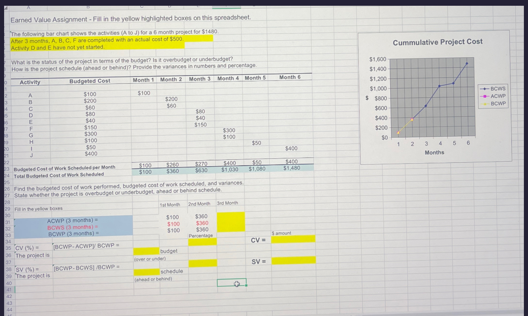The height and width of the screenshot is (316, 528).
Task: Click the yellow SV dollar amount cell
Action: pos(293,260)
